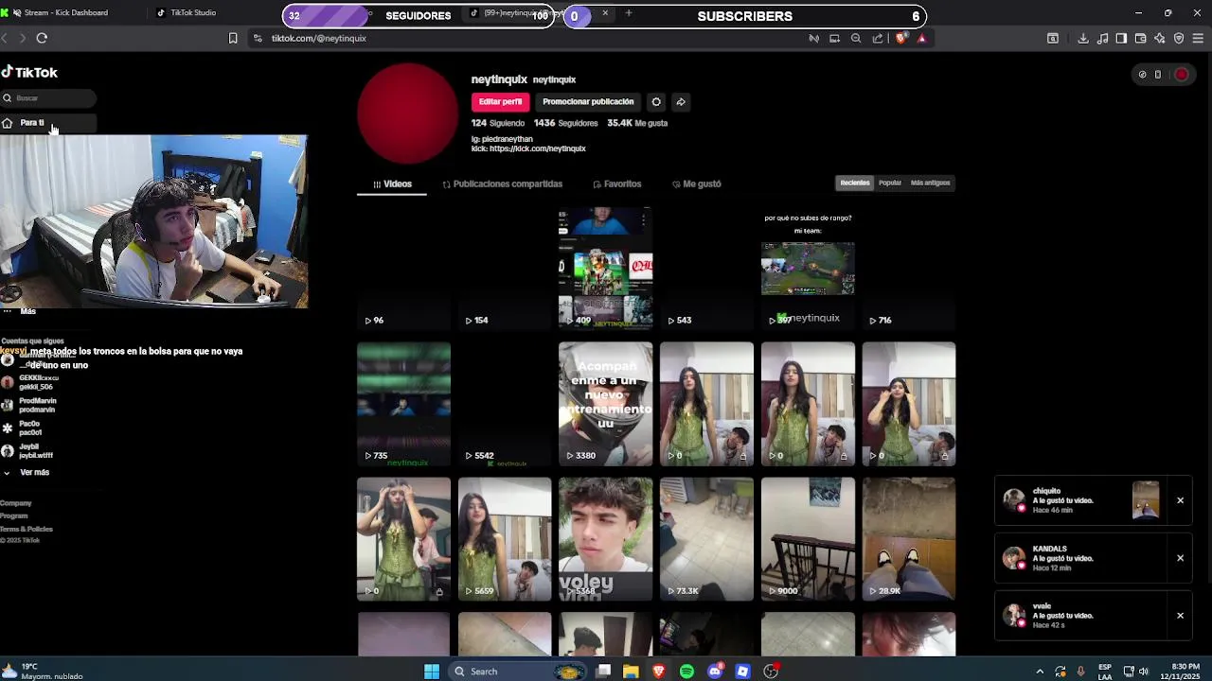1212x681 pixels.
Task: Go to Para ti feed
Action: tap(47, 123)
